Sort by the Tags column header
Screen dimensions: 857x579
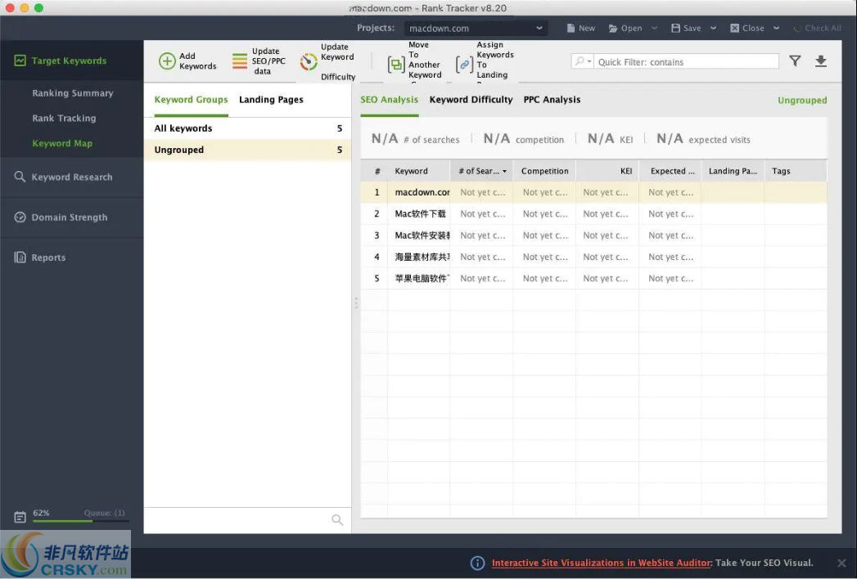(x=796, y=171)
